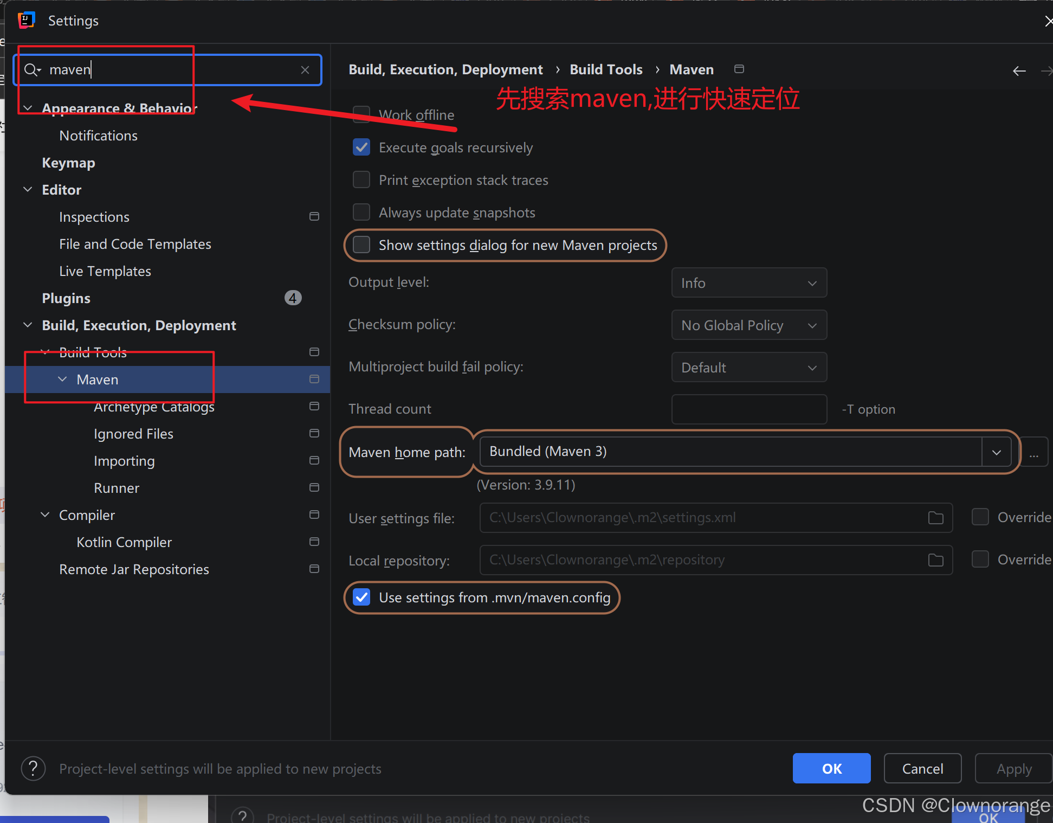Click the Thread count input field
1053x823 pixels.
(748, 409)
